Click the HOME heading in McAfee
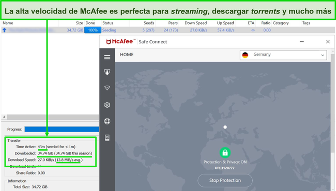The image size is (336, 191). click(x=127, y=55)
